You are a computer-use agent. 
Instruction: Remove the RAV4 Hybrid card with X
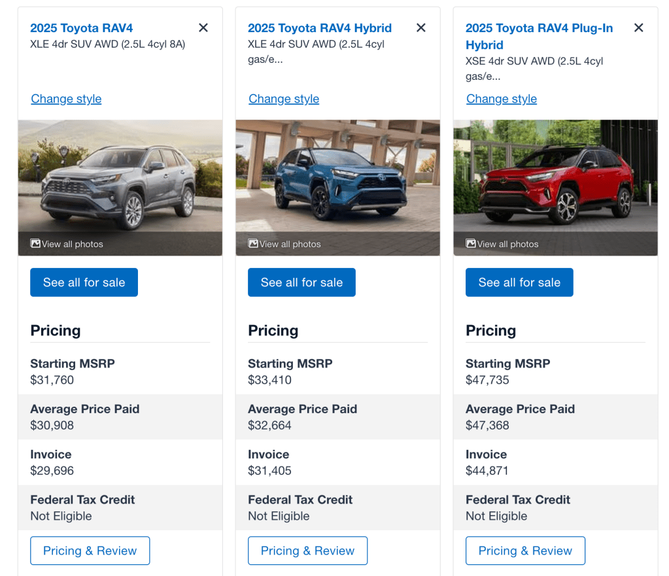coord(421,27)
